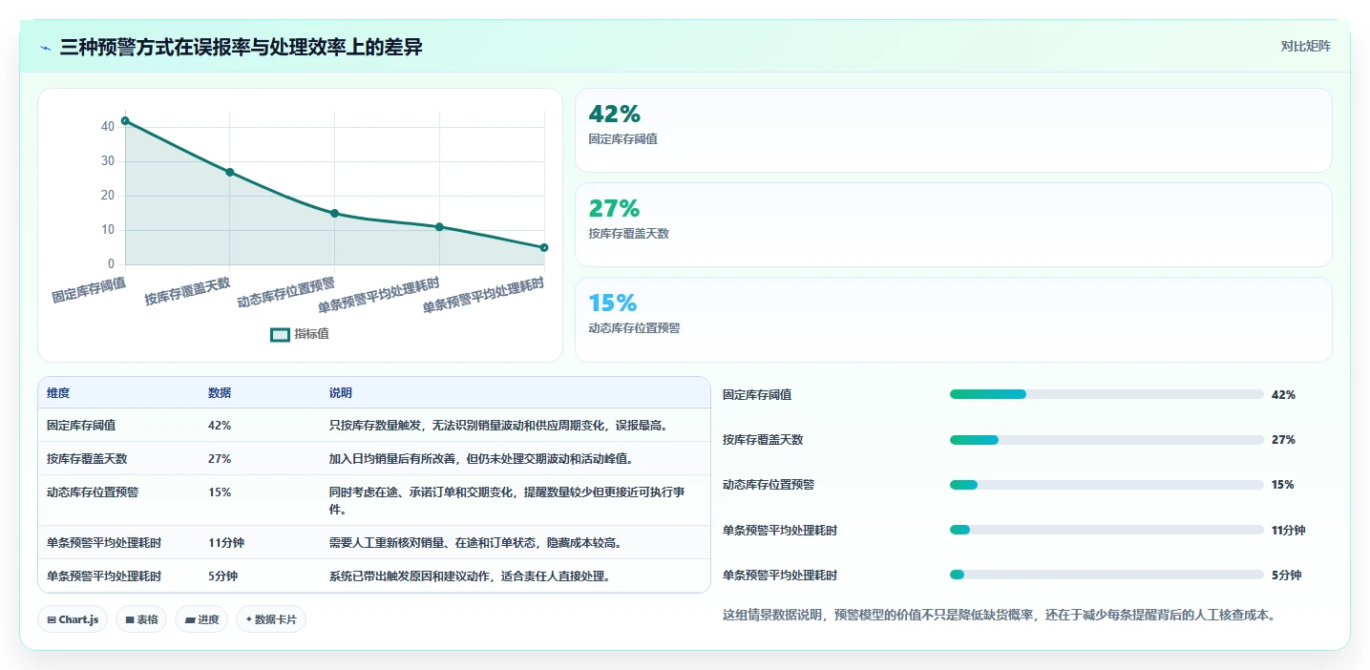Click the 20 y-axis tick label
The image size is (1370, 670).
pyautogui.click(x=108, y=196)
